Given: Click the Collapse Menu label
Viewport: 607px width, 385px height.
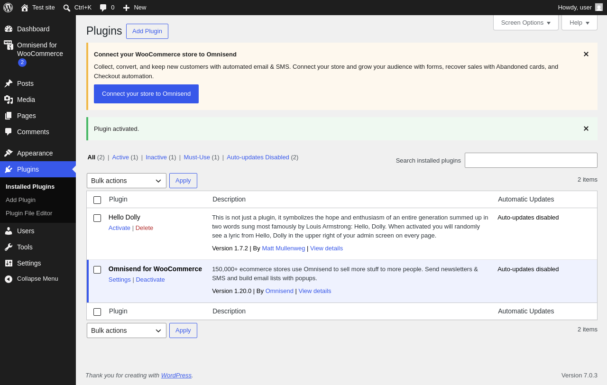Looking at the screenshot, I should pyautogui.click(x=37, y=279).
